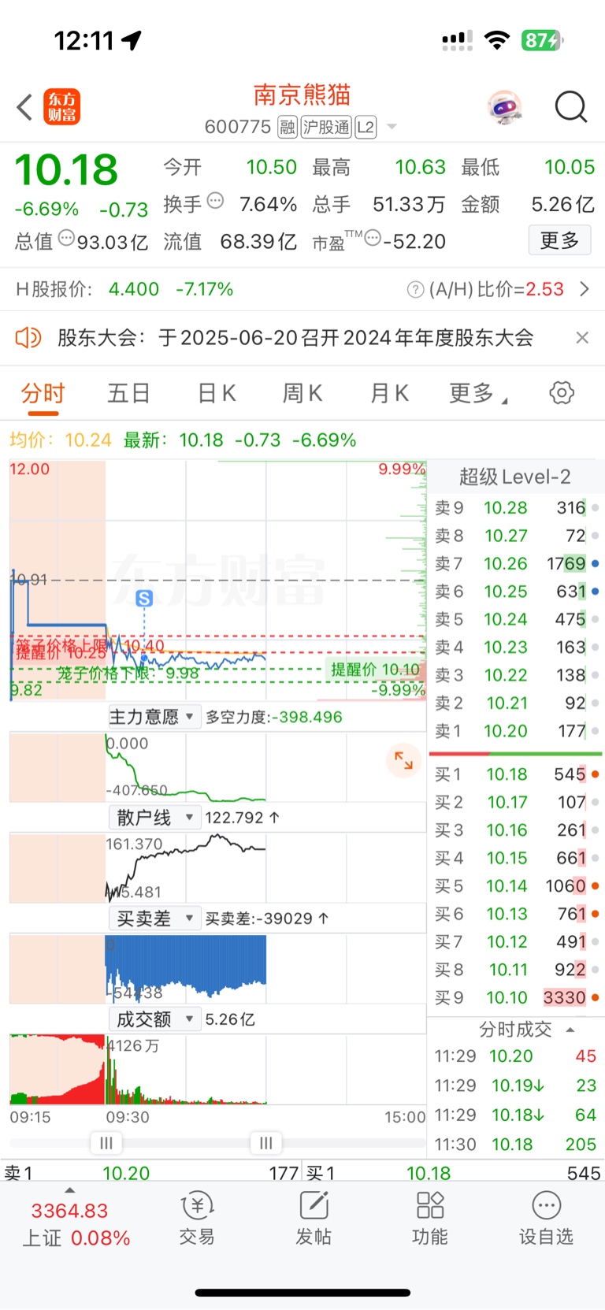The width and height of the screenshot is (605, 1310).
Task: Open 上证 index 3364.83 quote
Action: (76, 1224)
